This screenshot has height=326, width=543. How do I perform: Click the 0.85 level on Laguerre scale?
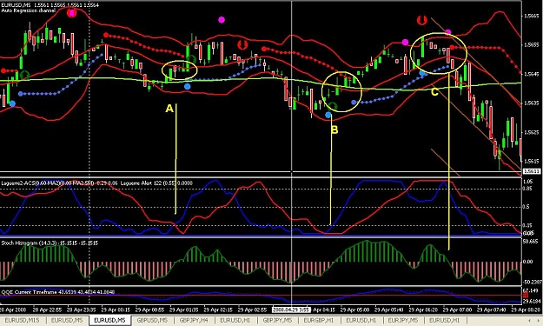click(528, 189)
